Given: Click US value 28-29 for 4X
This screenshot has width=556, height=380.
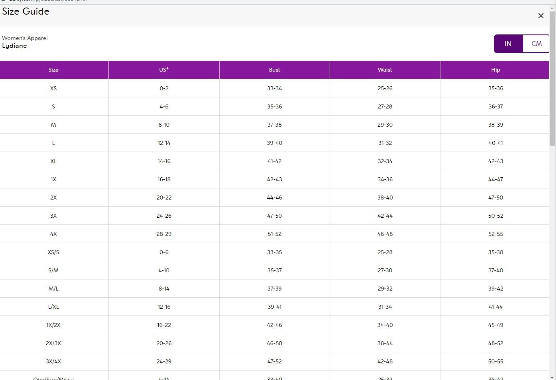Looking at the screenshot, I should [164, 234].
